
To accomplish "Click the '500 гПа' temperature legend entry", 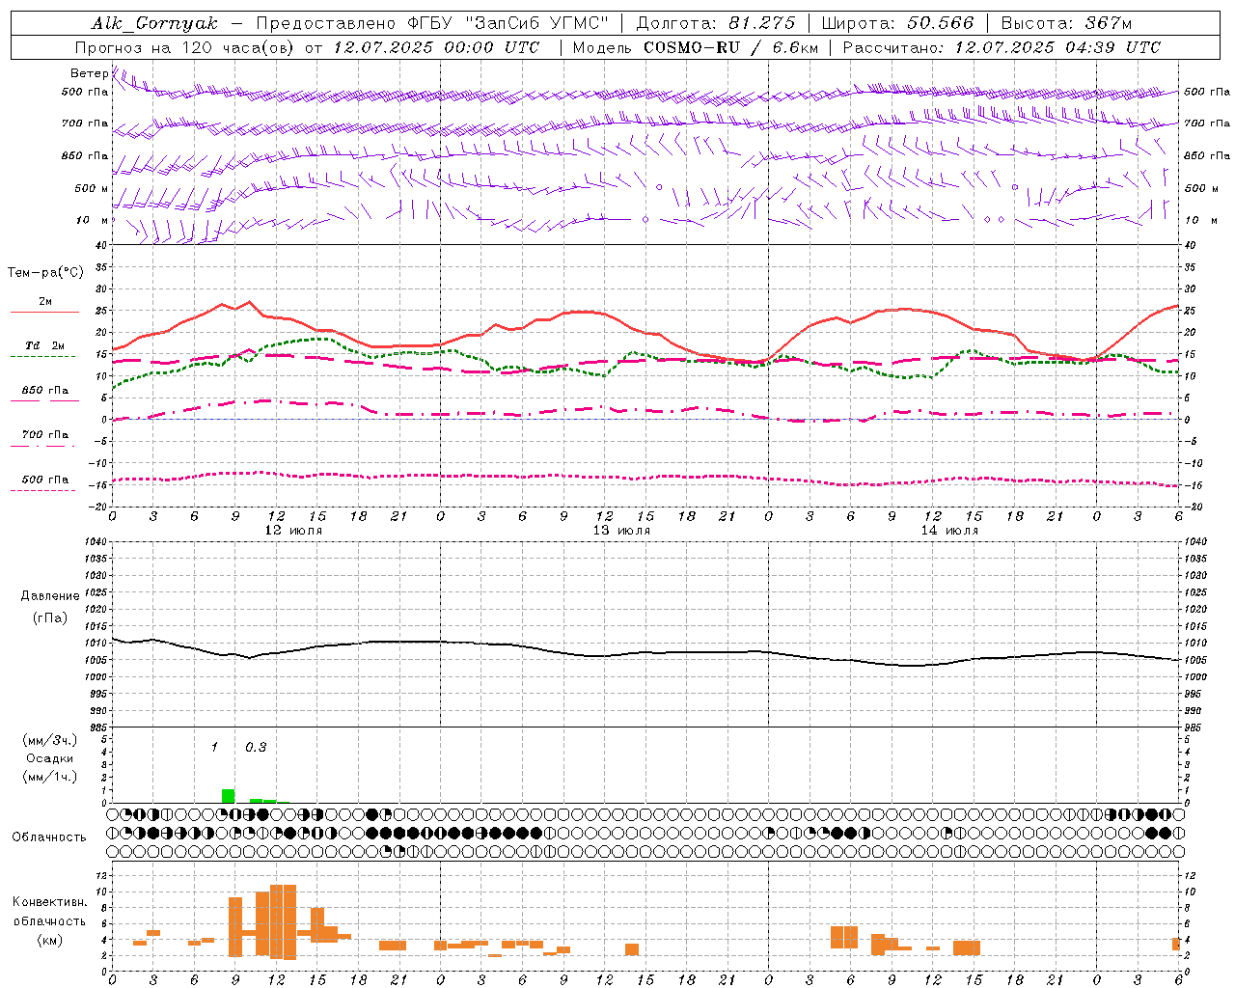I will [45, 480].
